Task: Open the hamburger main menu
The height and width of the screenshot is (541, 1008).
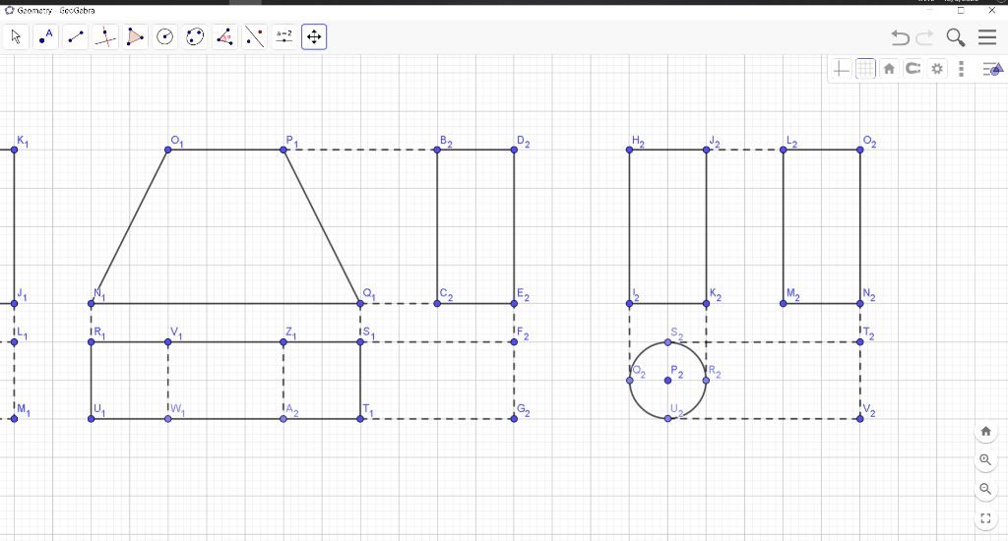Action: 987,37
